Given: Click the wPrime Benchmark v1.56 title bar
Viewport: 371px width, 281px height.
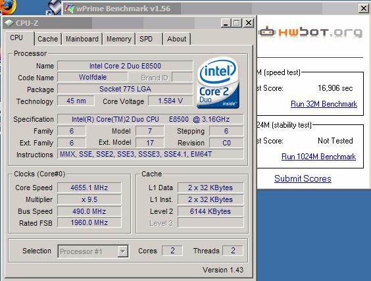Looking at the screenshot, I should pyautogui.click(x=215, y=9).
